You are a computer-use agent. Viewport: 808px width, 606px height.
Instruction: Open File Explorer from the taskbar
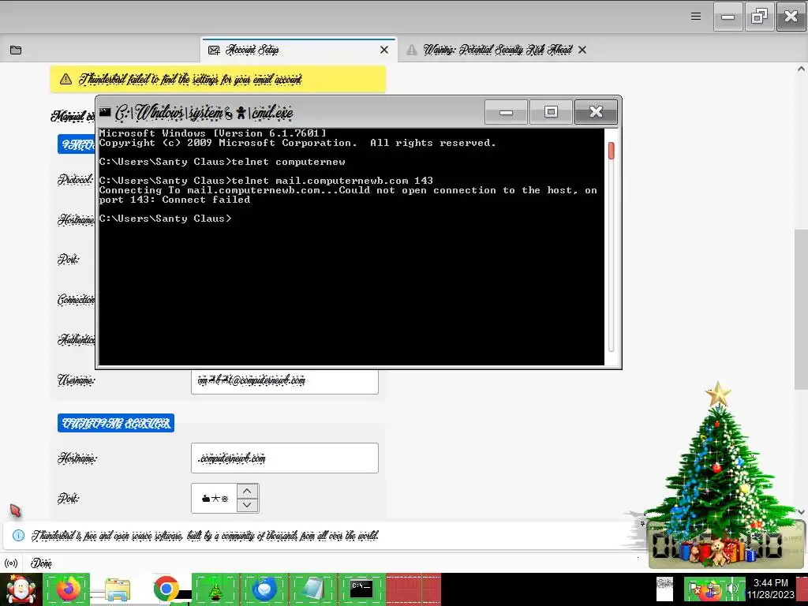pos(118,589)
